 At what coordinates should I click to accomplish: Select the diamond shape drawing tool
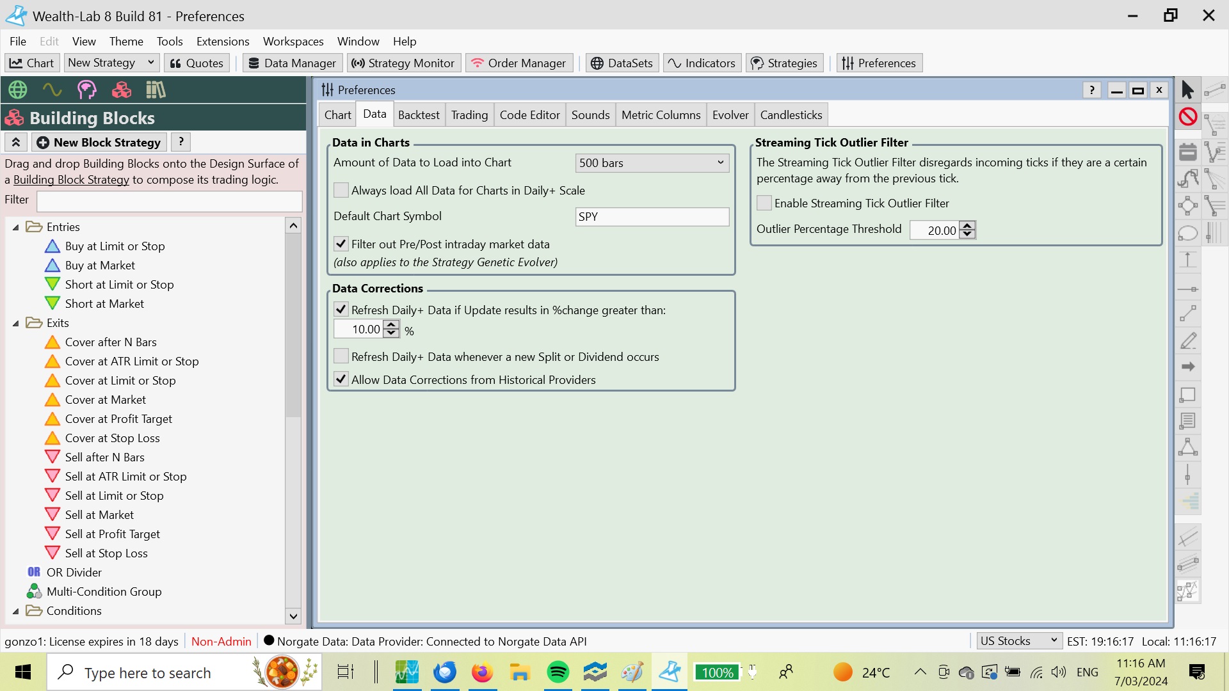pyautogui.click(x=1188, y=205)
